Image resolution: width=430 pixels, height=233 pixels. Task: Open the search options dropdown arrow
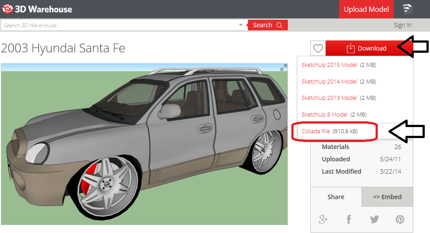coord(240,25)
